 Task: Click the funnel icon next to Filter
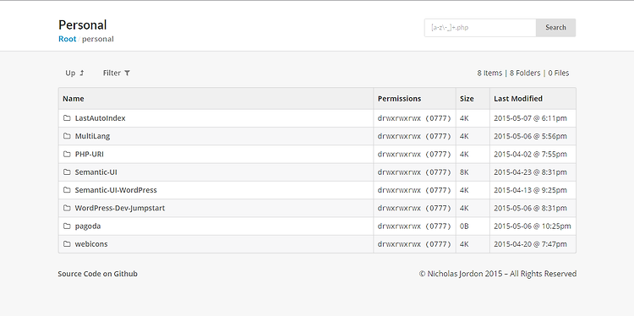coord(127,74)
